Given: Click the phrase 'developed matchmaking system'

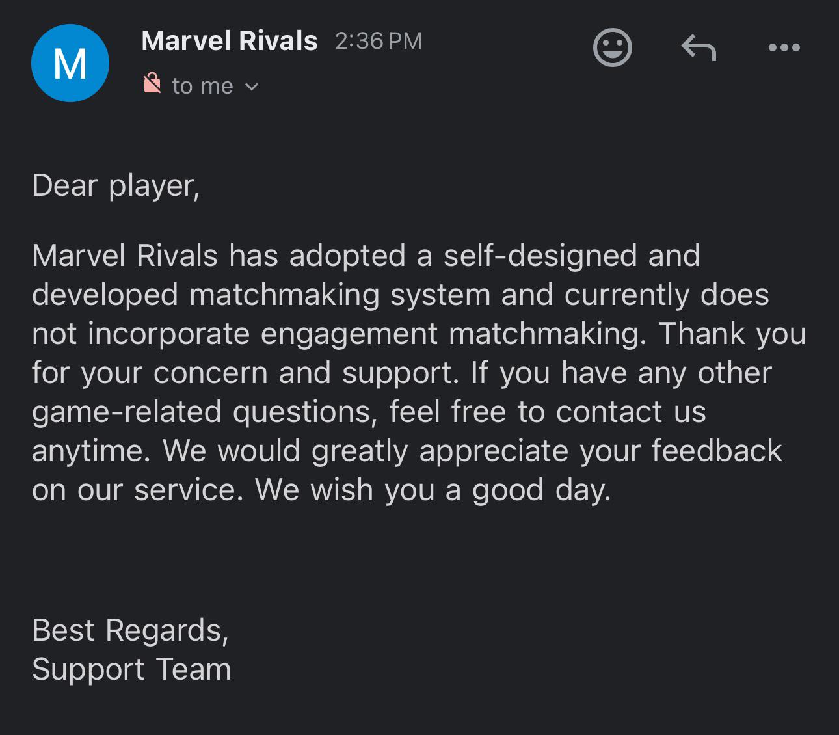Looking at the screenshot, I should [261, 295].
